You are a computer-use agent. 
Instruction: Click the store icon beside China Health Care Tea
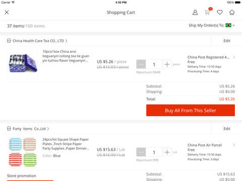(x=9, y=41)
